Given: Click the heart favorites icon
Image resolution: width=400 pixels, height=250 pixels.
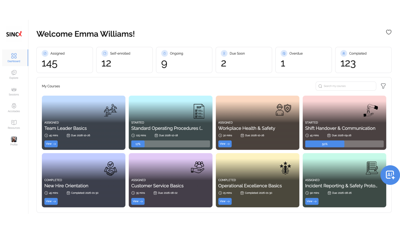Looking at the screenshot, I should [388, 32].
